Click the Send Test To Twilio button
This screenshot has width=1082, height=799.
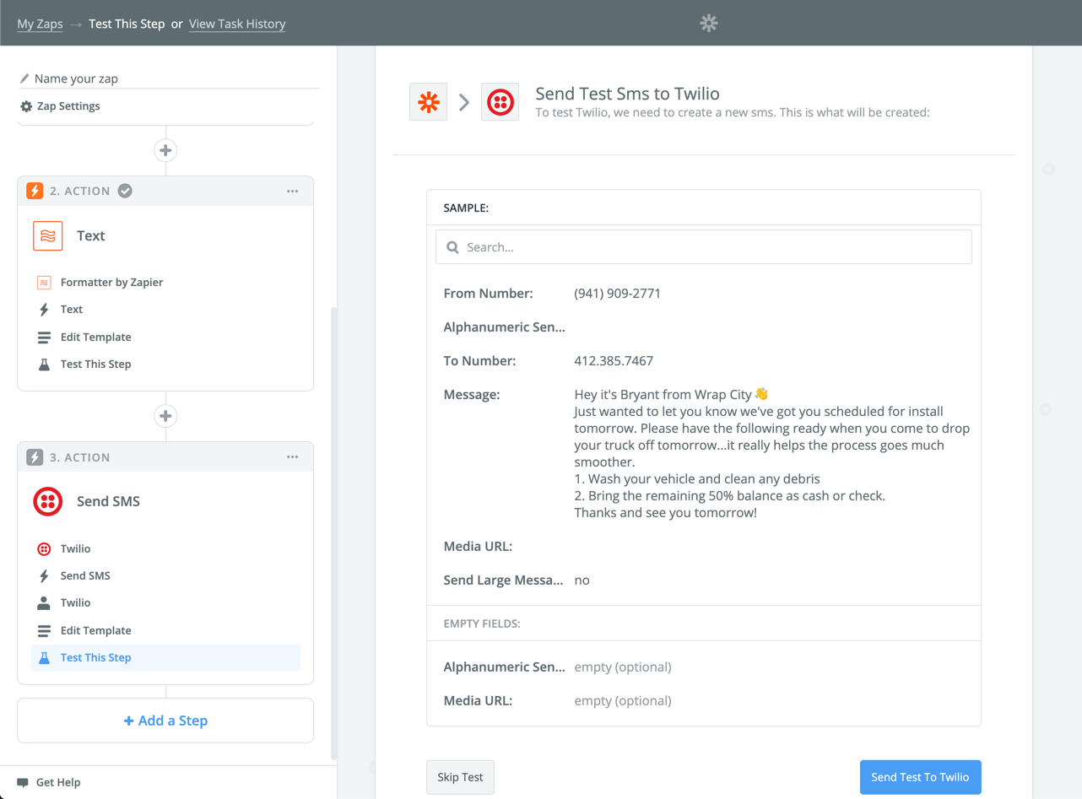(x=920, y=777)
